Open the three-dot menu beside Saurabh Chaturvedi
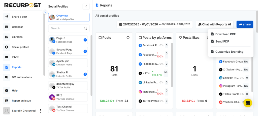Screen dimensions: 258x116 (41, 111)
